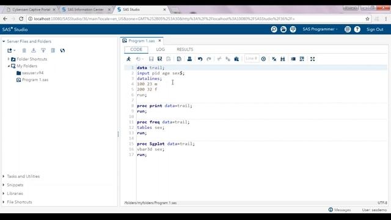This screenshot has height=220, width=391.
Task: Click the Upload icon in file panel
Action: click(43, 50)
